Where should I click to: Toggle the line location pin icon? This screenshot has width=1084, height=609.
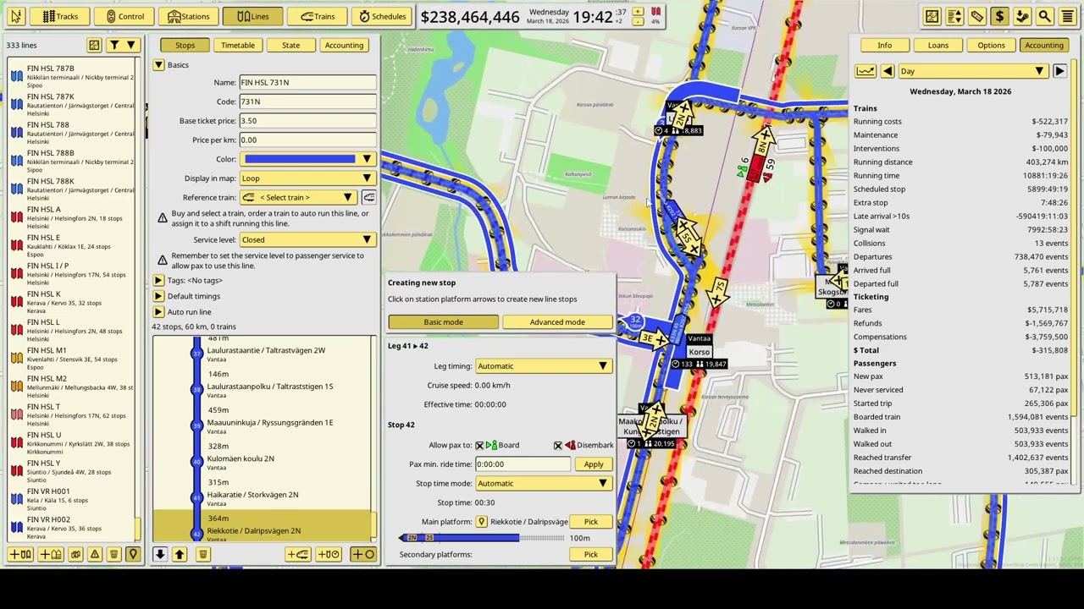point(133,554)
